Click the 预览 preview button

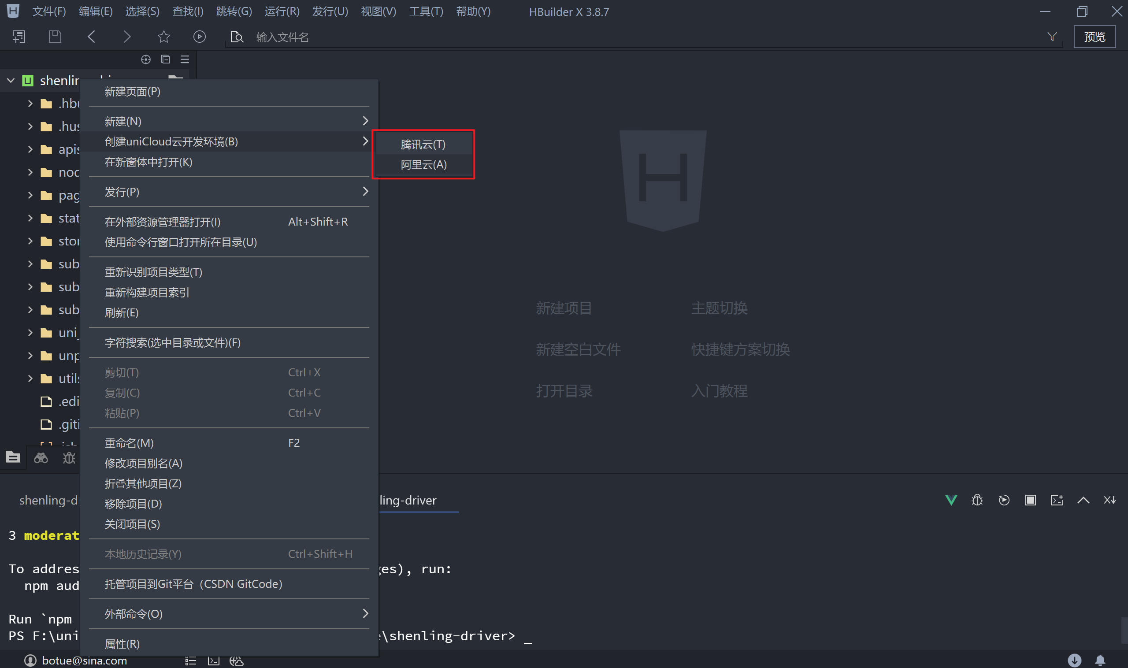(1095, 37)
